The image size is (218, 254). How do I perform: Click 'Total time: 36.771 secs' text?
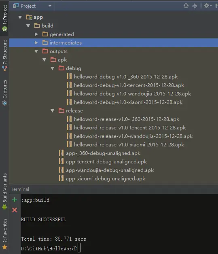coord(53,239)
